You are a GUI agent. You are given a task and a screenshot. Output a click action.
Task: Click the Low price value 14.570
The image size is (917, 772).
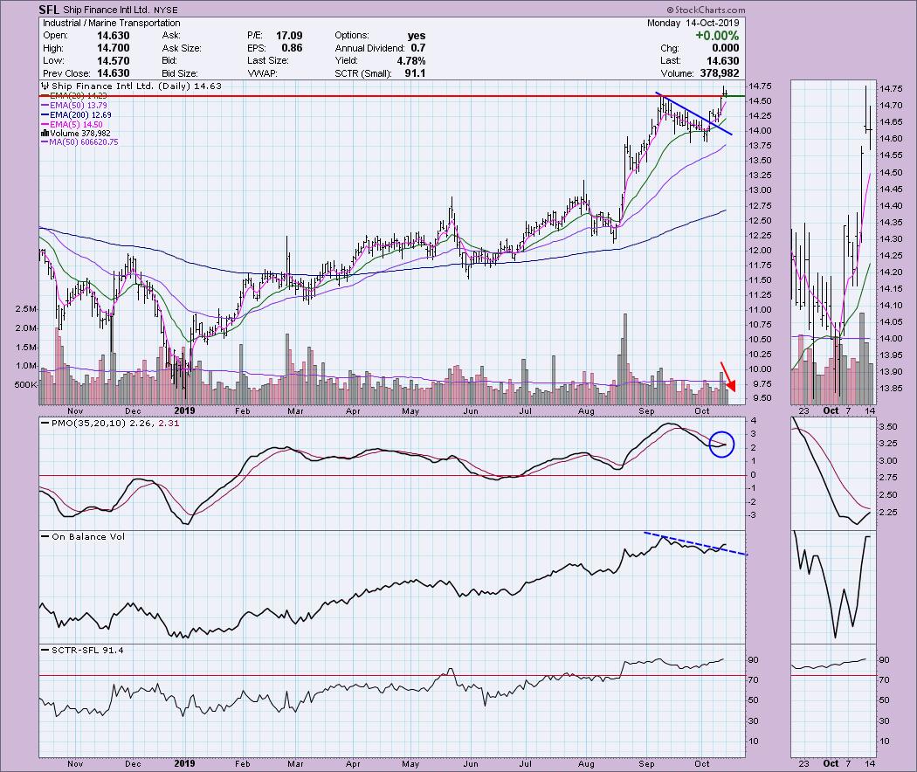[114, 61]
